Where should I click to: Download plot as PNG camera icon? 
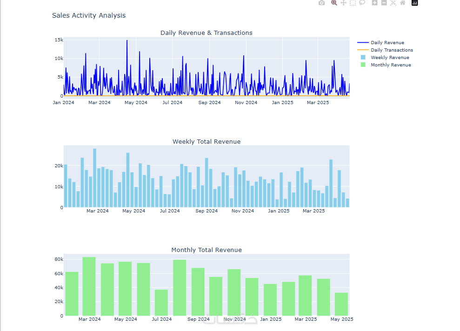coord(321,3)
